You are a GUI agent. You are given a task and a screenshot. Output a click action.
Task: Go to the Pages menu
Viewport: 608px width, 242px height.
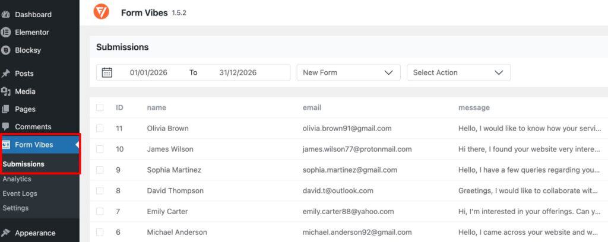coord(25,109)
